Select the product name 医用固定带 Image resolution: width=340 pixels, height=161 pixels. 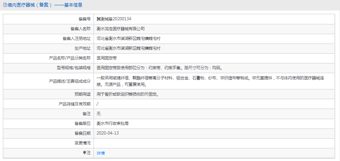[x=107, y=58]
